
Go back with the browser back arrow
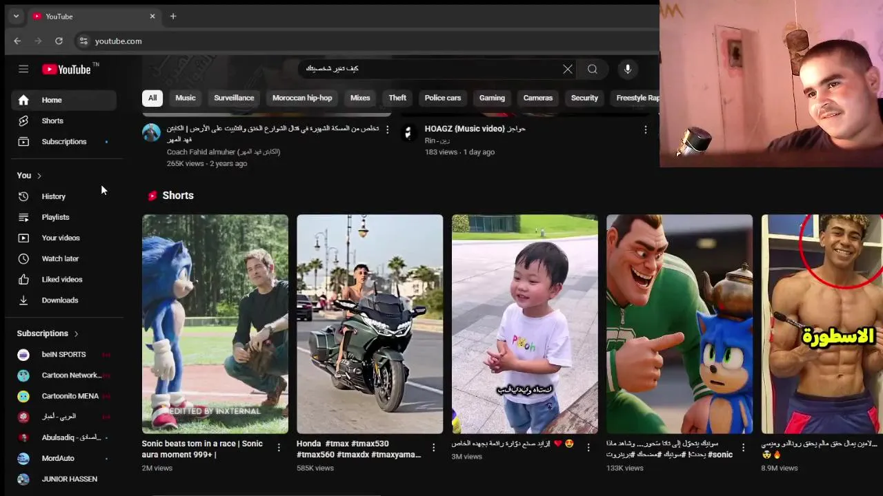tap(17, 41)
